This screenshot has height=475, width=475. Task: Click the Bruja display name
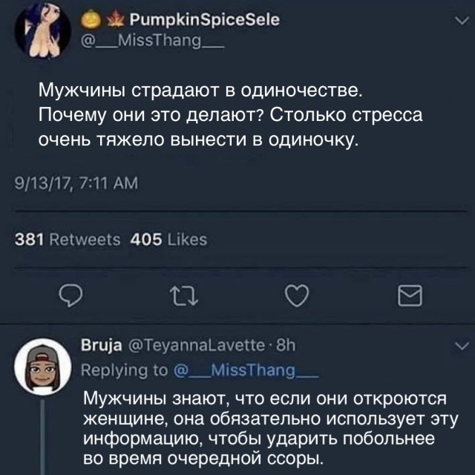pyautogui.click(x=96, y=344)
